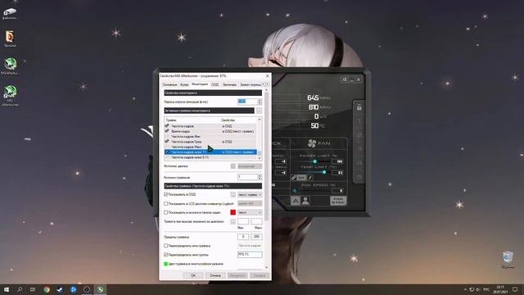Screen dimensions: 524x295
Task: Select profile slot 5 in Afterburner
Action: (359, 177)
